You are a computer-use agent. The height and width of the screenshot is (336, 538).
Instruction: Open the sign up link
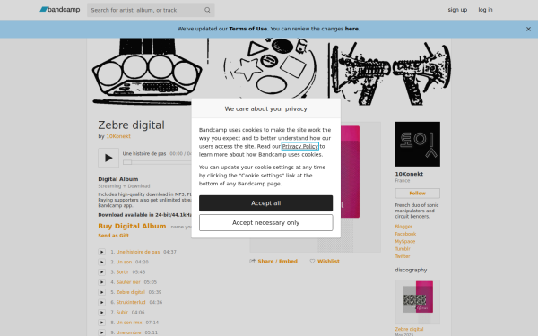point(457,10)
